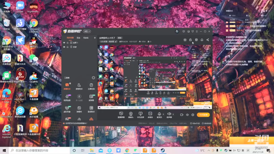274x154 pixels.
Task: Click the orange stop-streaming button
Action: 203,115
